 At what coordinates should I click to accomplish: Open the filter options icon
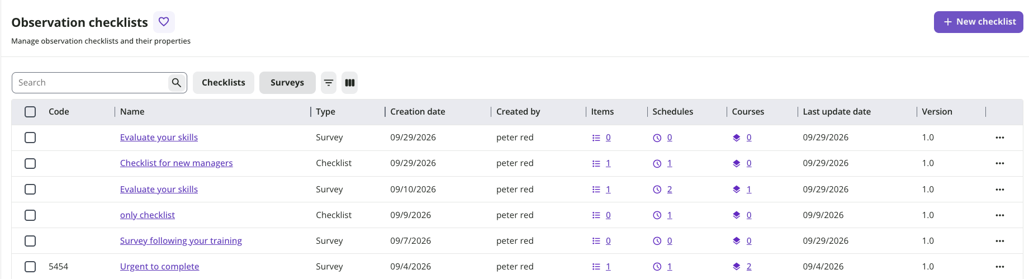pos(329,83)
